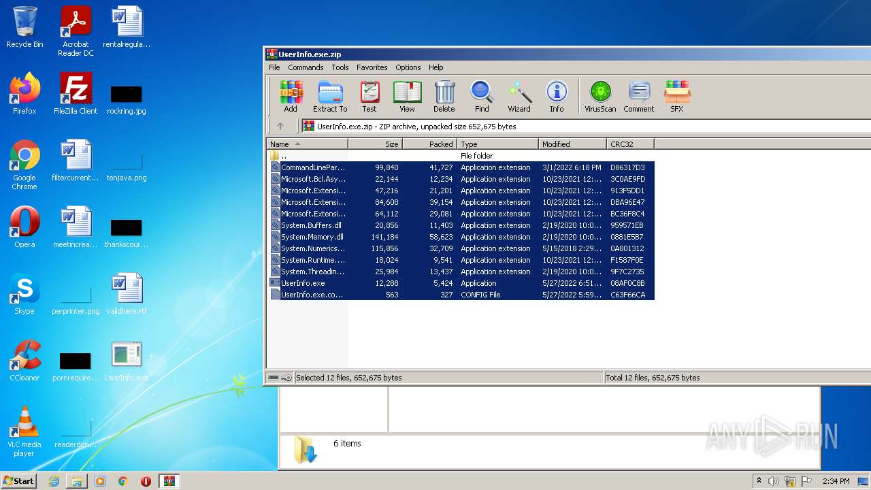Sort by the Modified column header

coord(572,144)
